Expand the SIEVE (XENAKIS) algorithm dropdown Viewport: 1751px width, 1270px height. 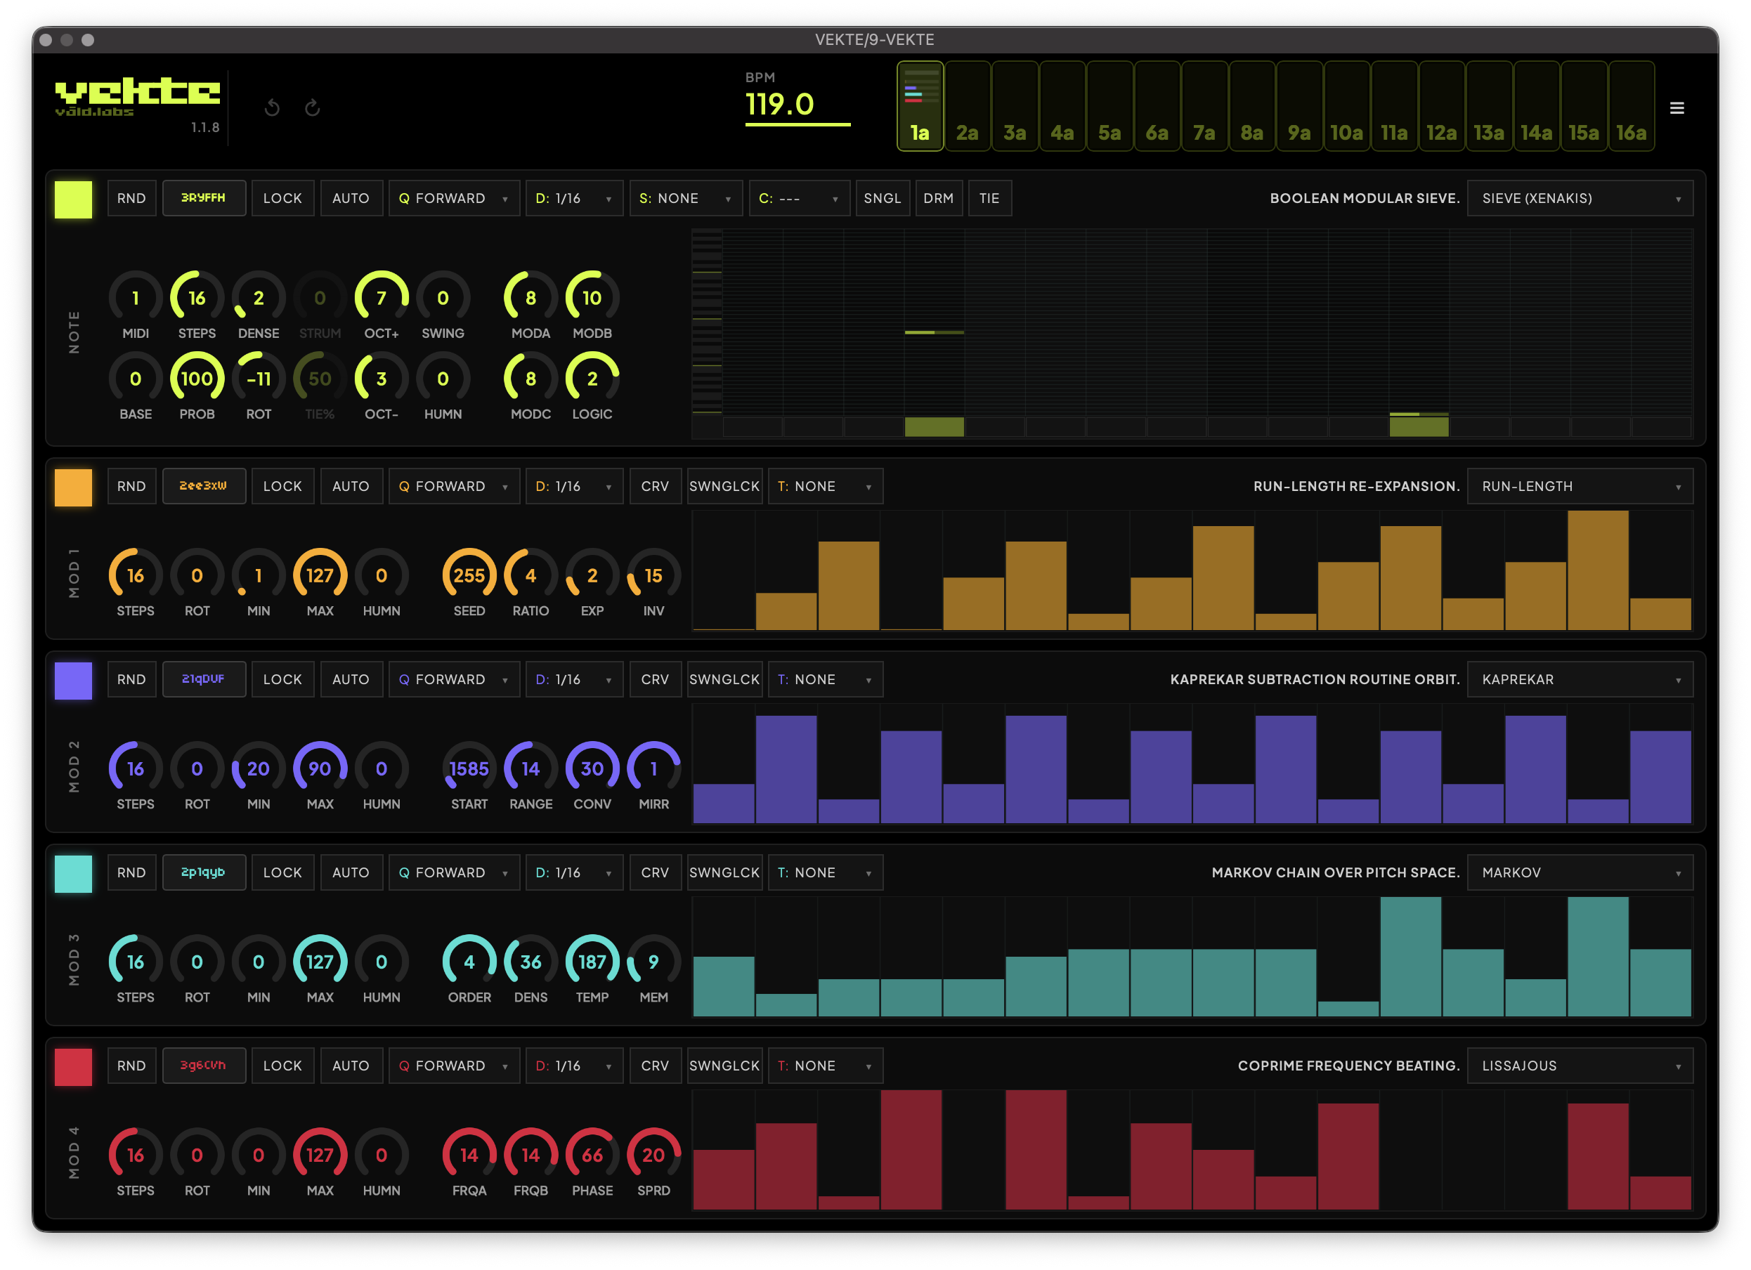coord(1580,198)
